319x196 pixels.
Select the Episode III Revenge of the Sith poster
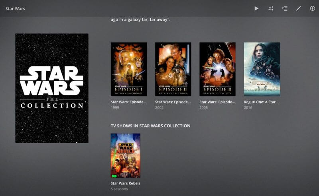pos(217,69)
